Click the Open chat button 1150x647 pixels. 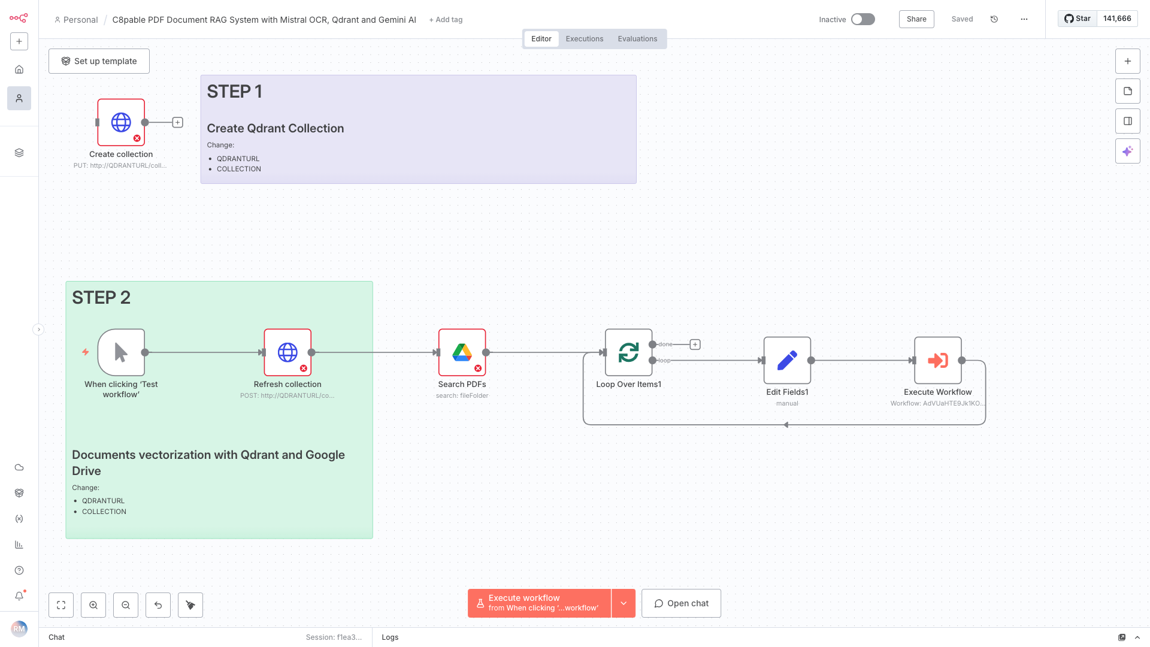tap(681, 603)
